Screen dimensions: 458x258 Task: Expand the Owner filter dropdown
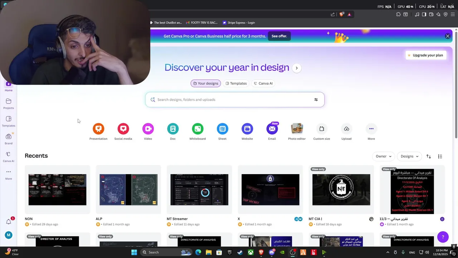[x=384, y=156]
